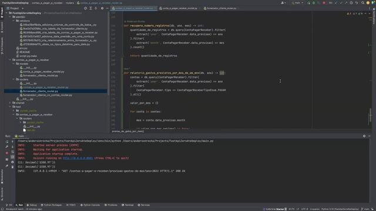Open Project panel settings gear

tap(102, 8)
